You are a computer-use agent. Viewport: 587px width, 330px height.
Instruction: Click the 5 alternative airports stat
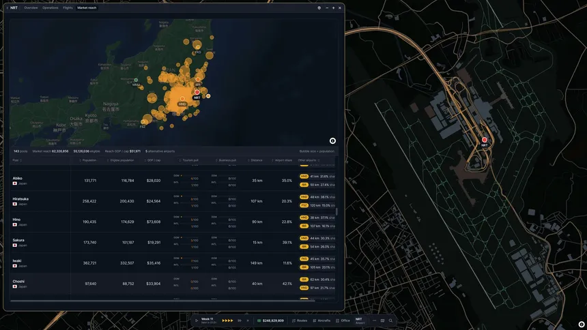(160, 151)
